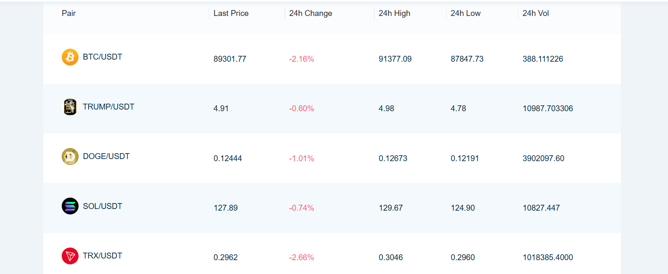
Task: Click DOGE 24h volume 3902097.60
Action: [543, 159]
